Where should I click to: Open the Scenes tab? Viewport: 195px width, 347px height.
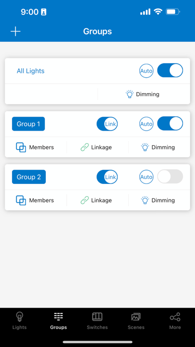click(x=136, y=321)
